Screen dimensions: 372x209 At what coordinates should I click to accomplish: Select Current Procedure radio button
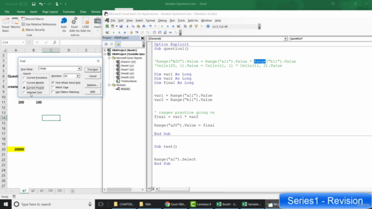point(24,78)
